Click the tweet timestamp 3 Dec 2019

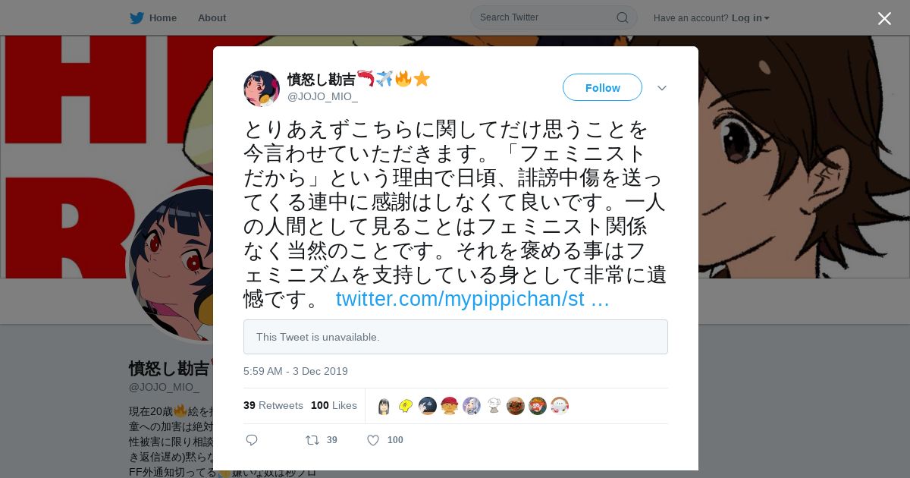pyautogui.click(x=296, y=371)
